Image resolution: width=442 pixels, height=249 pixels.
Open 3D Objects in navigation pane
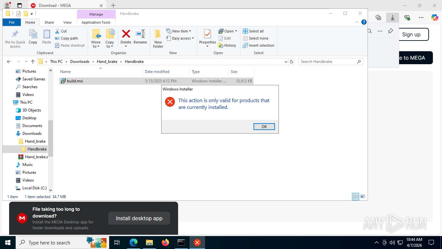(x=32, y=110)
